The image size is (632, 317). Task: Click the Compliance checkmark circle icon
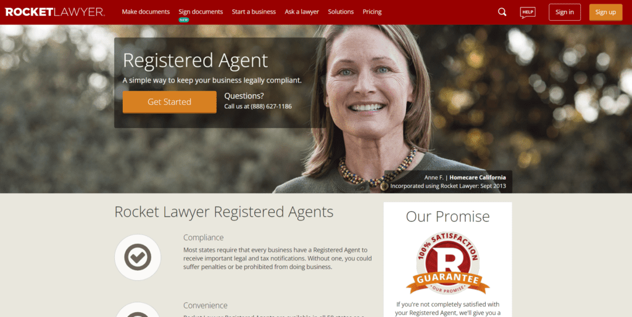138,257
